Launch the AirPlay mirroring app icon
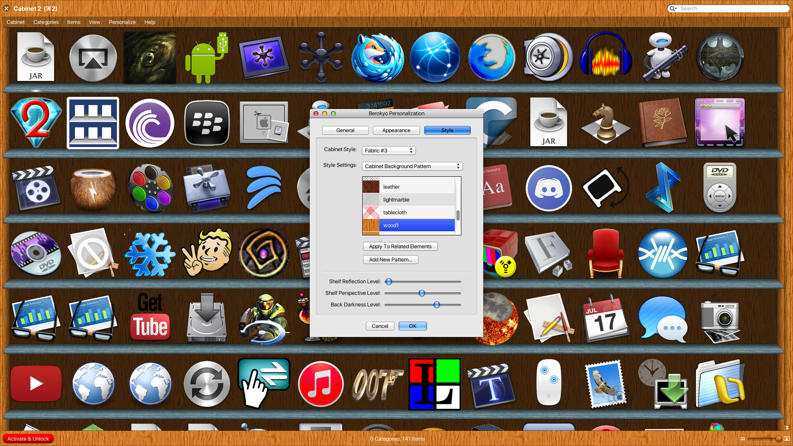This screenshot has width=793, height=446. (x=93, y=58)
